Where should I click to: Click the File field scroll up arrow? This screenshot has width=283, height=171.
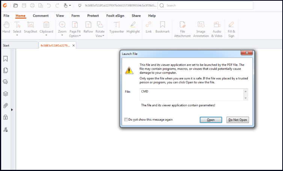click(245, 91)
